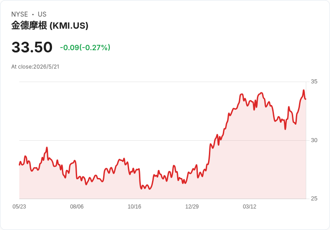The height and width of the screenshot is (230, 330).
Task: Click the US market label
Action: 42,14
